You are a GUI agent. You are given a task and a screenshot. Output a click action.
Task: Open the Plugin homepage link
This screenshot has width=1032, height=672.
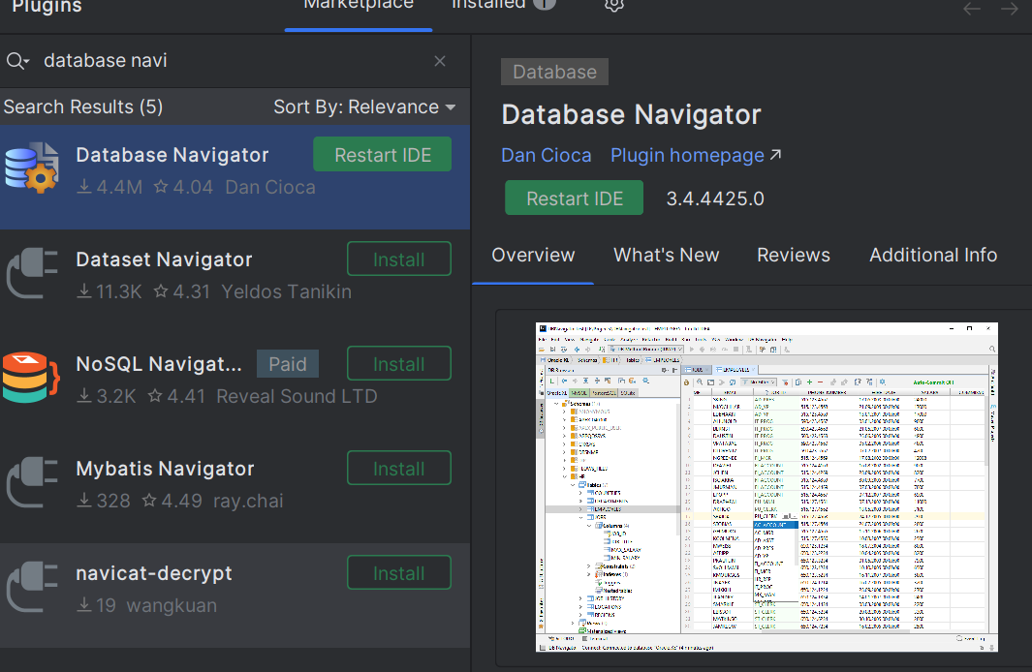(x=696, y=155)
